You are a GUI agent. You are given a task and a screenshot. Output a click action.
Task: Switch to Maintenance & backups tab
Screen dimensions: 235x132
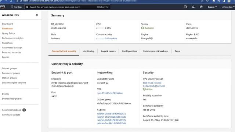[156, 51]
